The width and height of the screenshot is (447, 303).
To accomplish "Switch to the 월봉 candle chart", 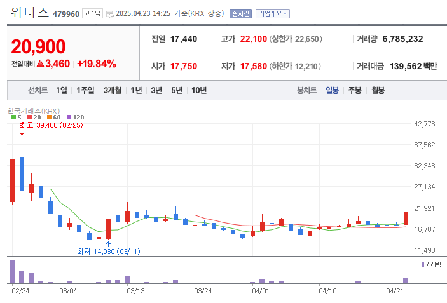I will coord(378,90).
